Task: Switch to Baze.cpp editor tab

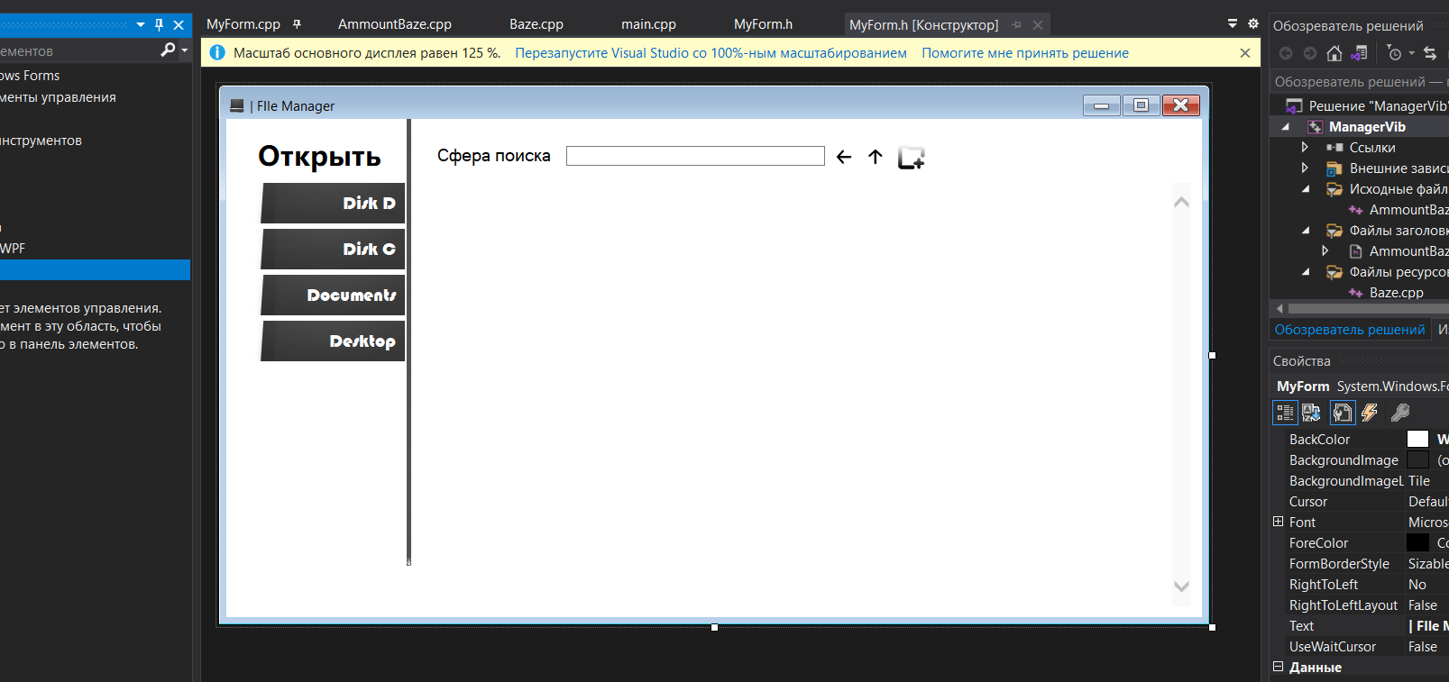Action: point(536,24)
